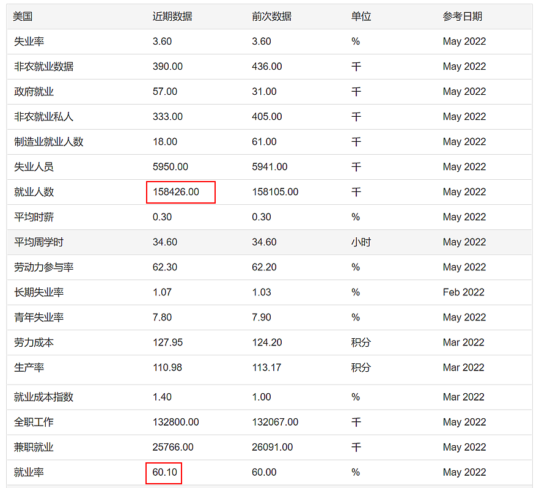539x488 pixels.
Task: Click the recent value 132800.00
Action: 176,422
